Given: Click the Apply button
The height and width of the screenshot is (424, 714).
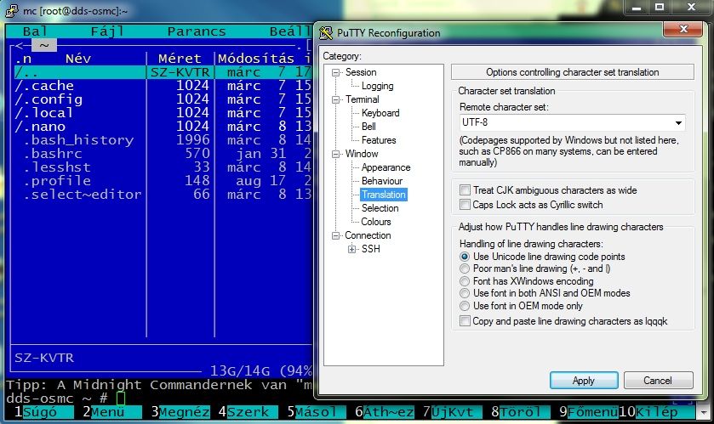Looking at the screenshot, I should (584, 381).
